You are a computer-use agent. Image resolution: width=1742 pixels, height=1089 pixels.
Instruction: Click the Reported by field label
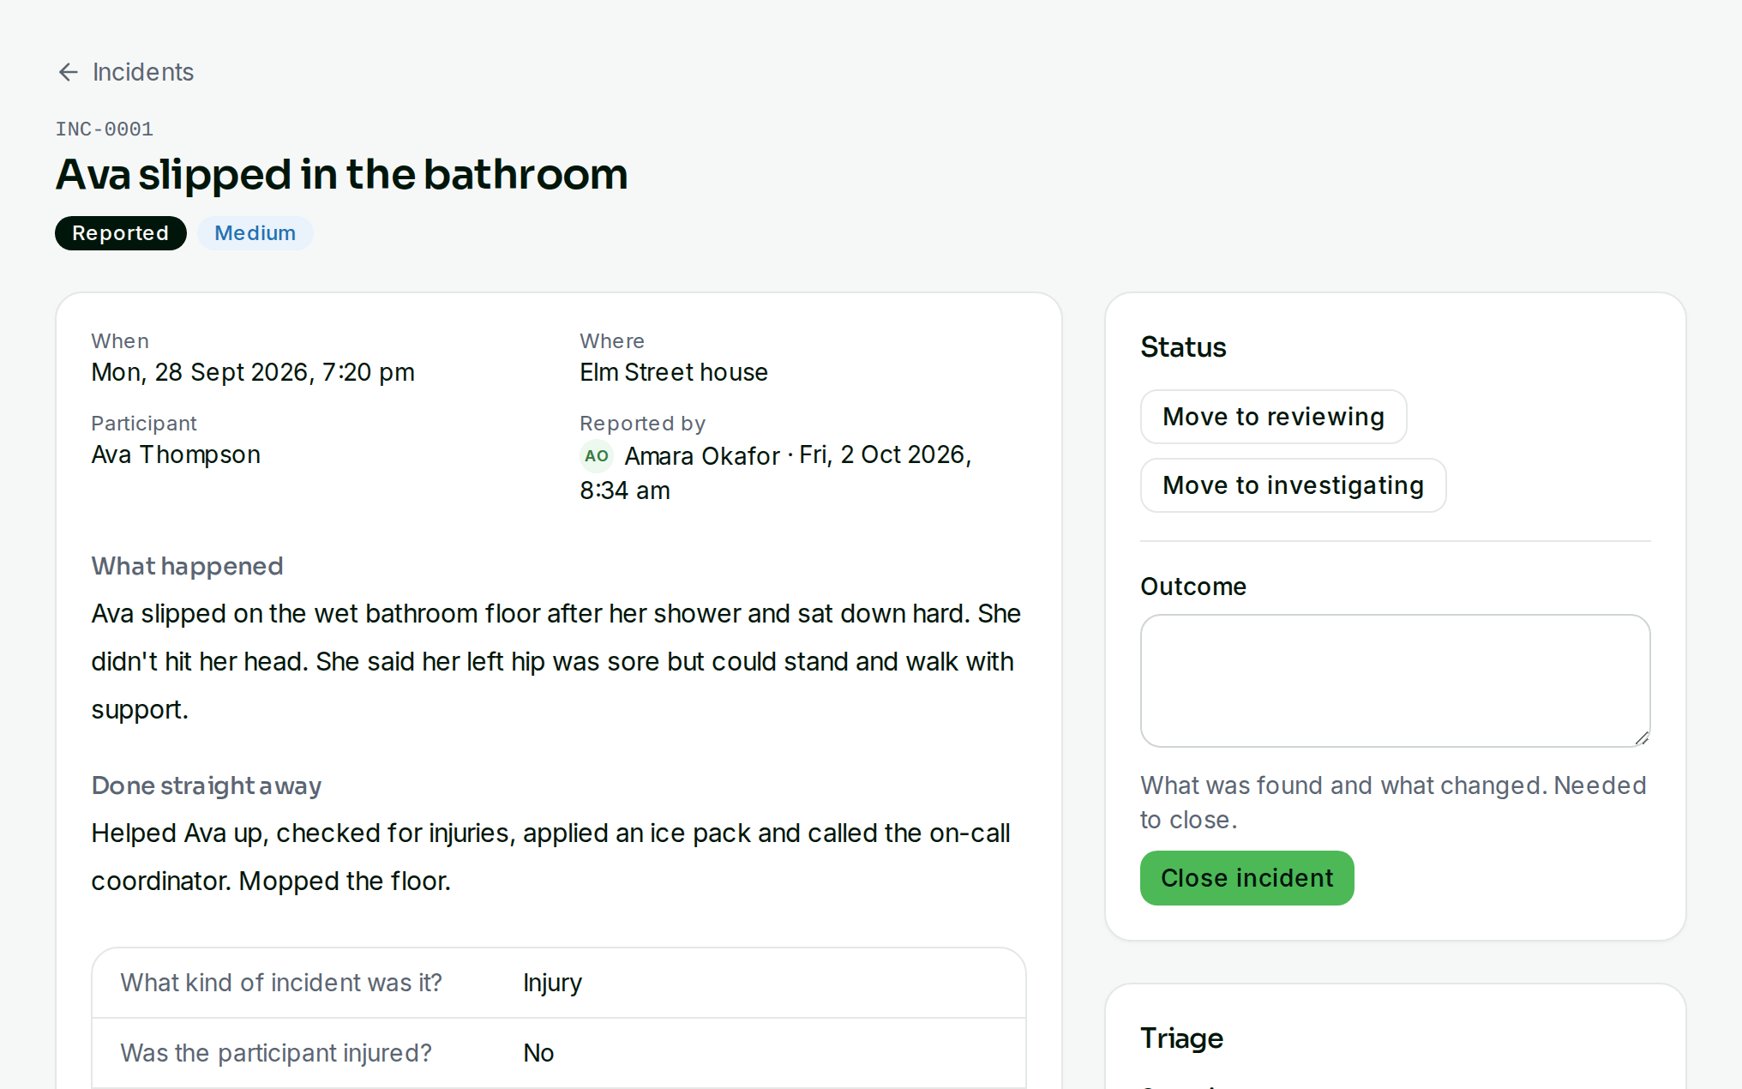[x=642, y=424]
